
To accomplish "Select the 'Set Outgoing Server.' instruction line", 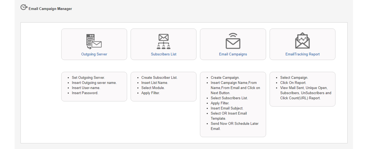I will click(x=88, y=77).
